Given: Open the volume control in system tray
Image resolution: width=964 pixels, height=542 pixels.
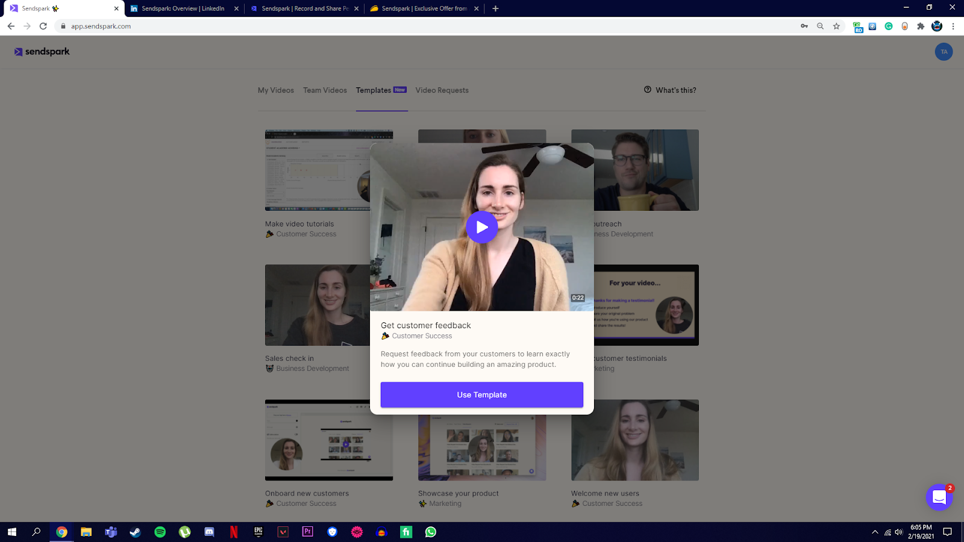Looking at the screenshot, I should click(x=898, y=532).
